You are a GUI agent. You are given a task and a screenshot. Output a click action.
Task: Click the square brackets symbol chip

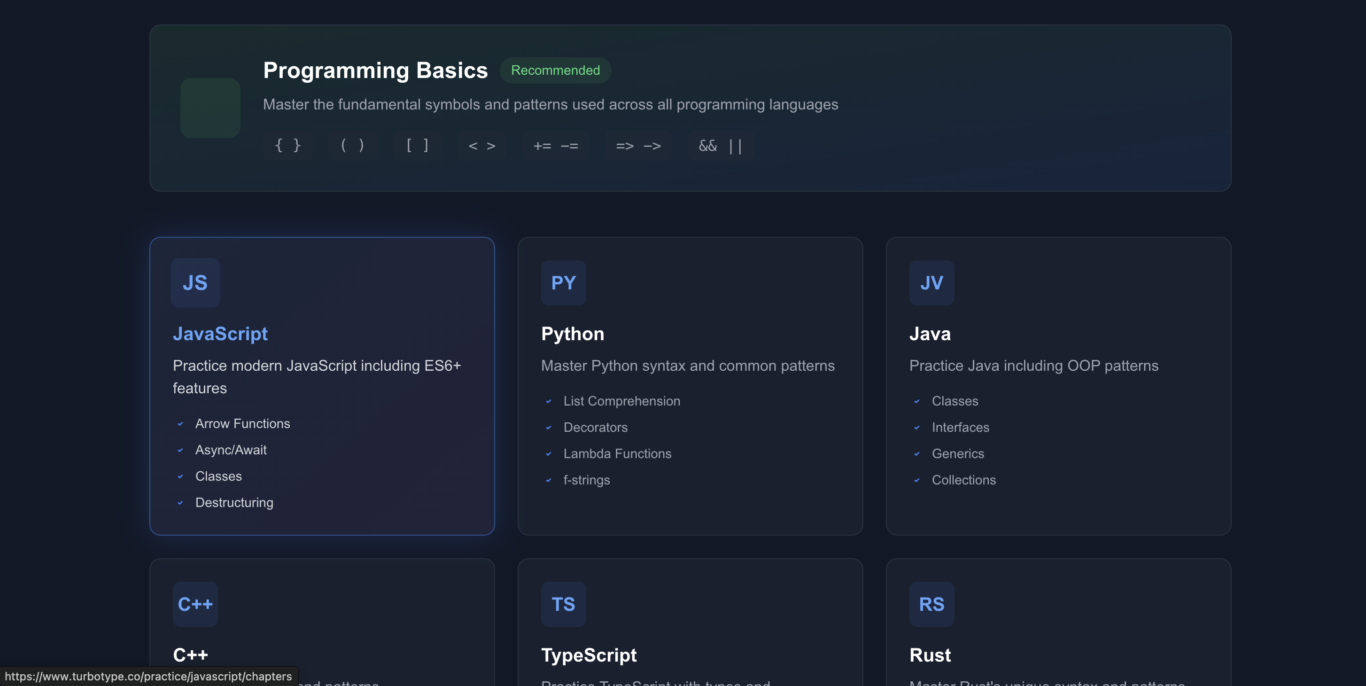417,145
